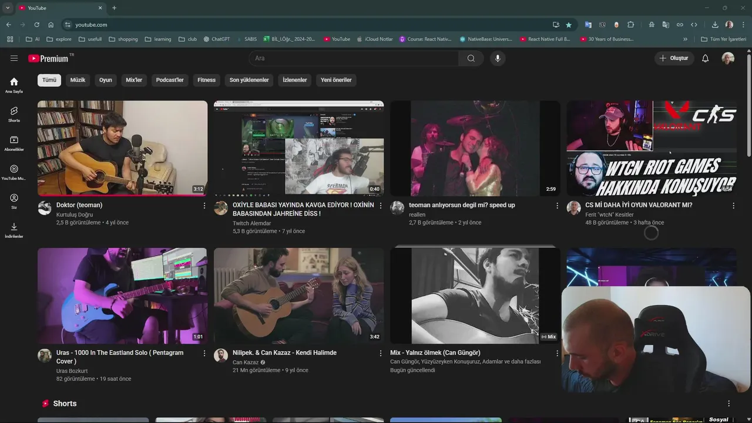Select the Fitness filter chip

pos(206,80)
